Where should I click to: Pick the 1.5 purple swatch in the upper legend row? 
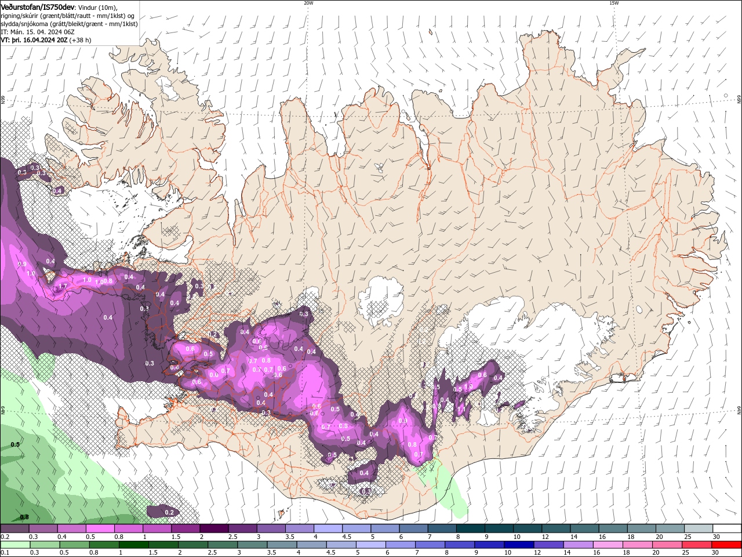[185, 529]
